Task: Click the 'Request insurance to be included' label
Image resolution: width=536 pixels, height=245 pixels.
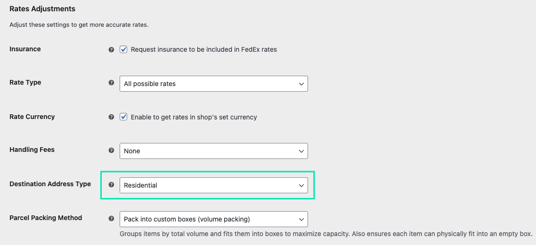Action: click(203, 49)
